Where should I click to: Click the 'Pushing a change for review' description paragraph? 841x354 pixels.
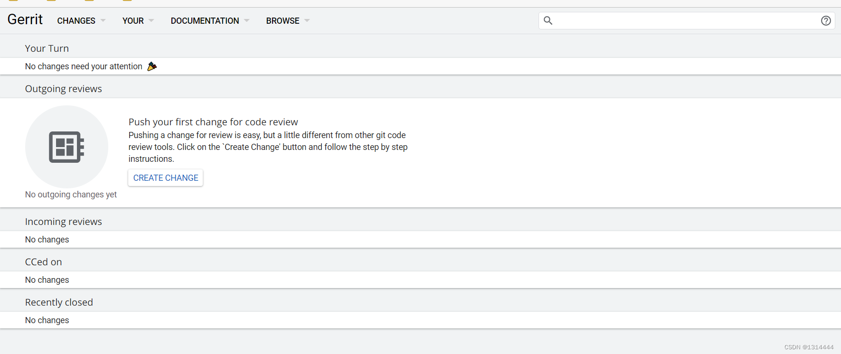(268, 147)
